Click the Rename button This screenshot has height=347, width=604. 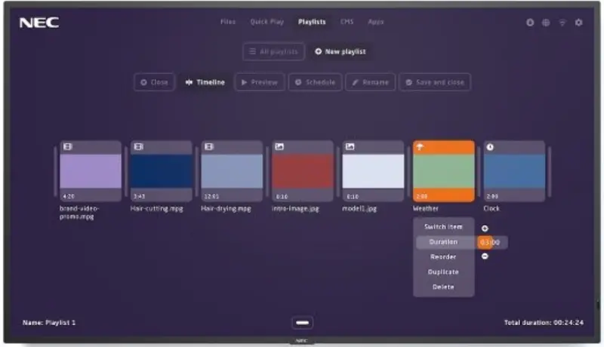[x=370, y=82]
